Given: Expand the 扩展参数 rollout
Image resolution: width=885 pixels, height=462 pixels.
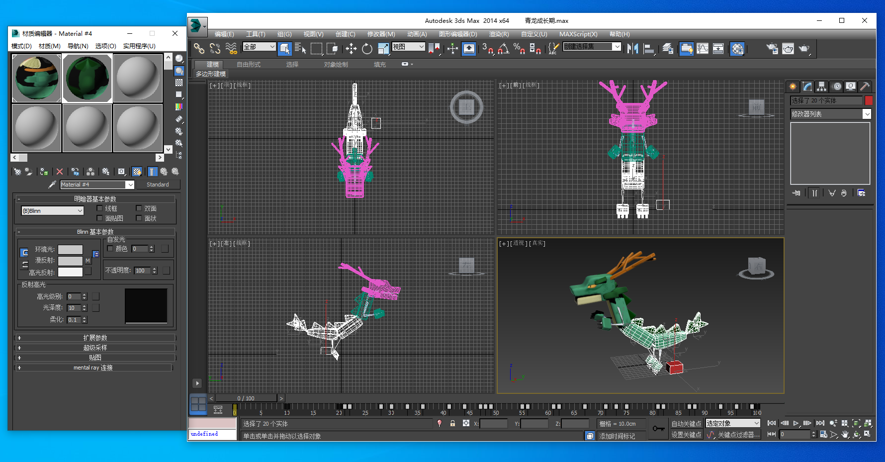Looking at the screenshot, I should coord(95,338).
